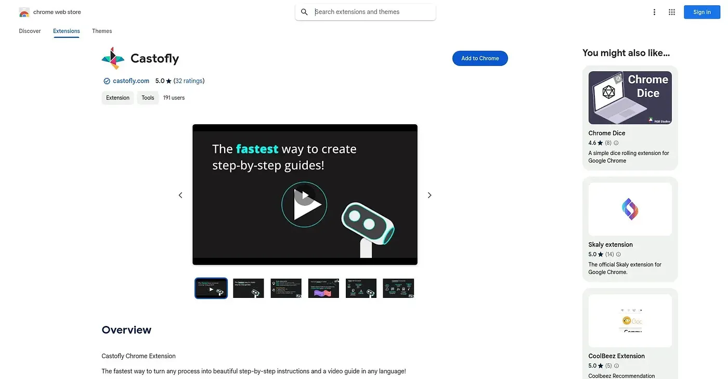Click the info icon next to Skaly rating
Screen dimensions: 728x379
[x=618, y=254]
